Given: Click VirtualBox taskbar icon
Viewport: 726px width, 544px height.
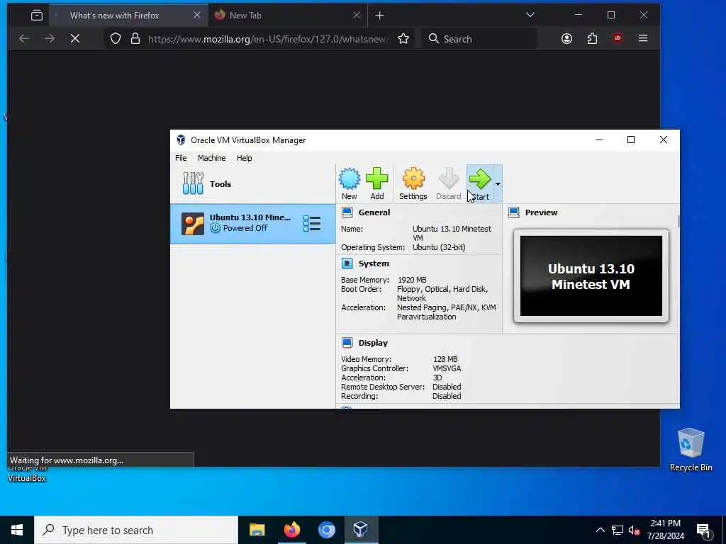Looking at the screenshot, I should pos(361,530).
